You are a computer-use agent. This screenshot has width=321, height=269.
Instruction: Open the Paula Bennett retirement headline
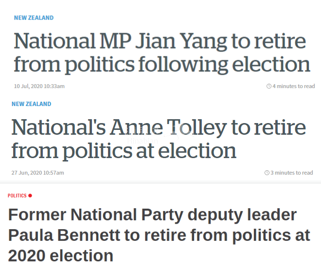coord(159,235)
